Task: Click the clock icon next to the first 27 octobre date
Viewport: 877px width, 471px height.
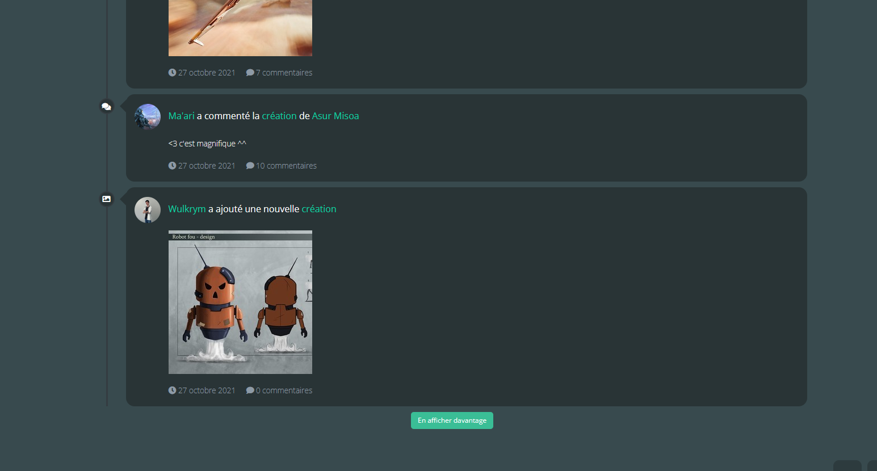Action: click(172, 72)
